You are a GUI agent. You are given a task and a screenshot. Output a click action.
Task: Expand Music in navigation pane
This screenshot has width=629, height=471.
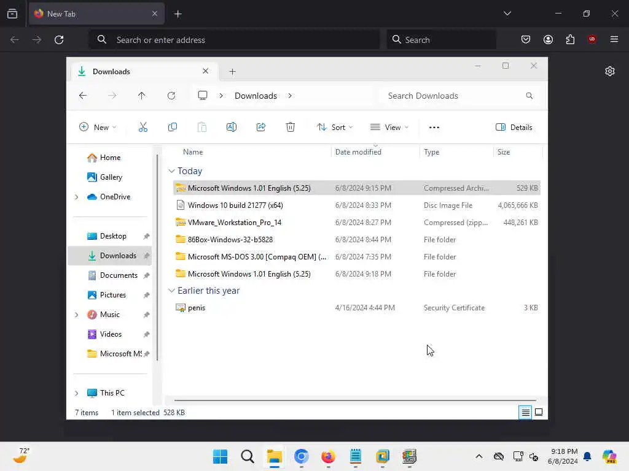(77, 315)
